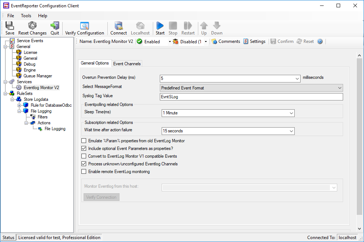364x242 pixels.
Task: Click the Up arrow toolbar icon
Action: click(204, 28)
